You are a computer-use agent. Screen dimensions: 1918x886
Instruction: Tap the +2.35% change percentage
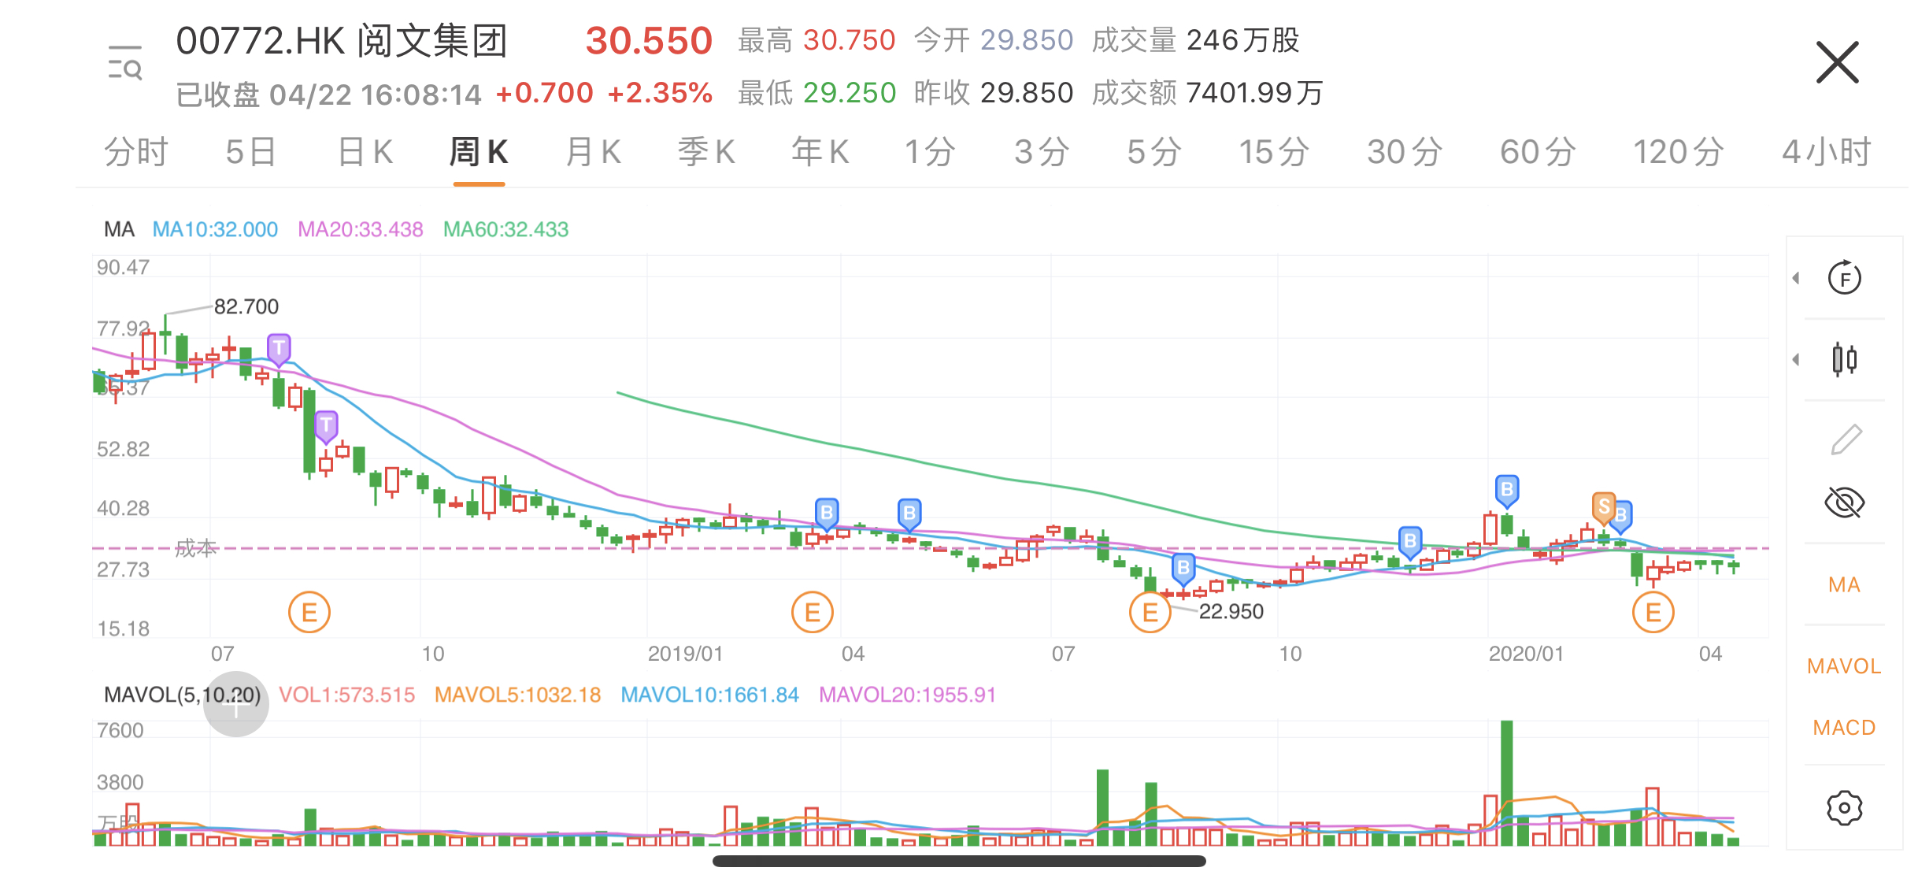[660, 93]
